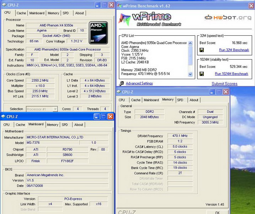
Task: Click Run 1024M Benchmark link
Action: 232,74
